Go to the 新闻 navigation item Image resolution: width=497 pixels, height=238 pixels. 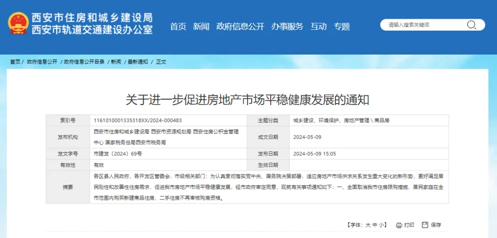(201, 27)
